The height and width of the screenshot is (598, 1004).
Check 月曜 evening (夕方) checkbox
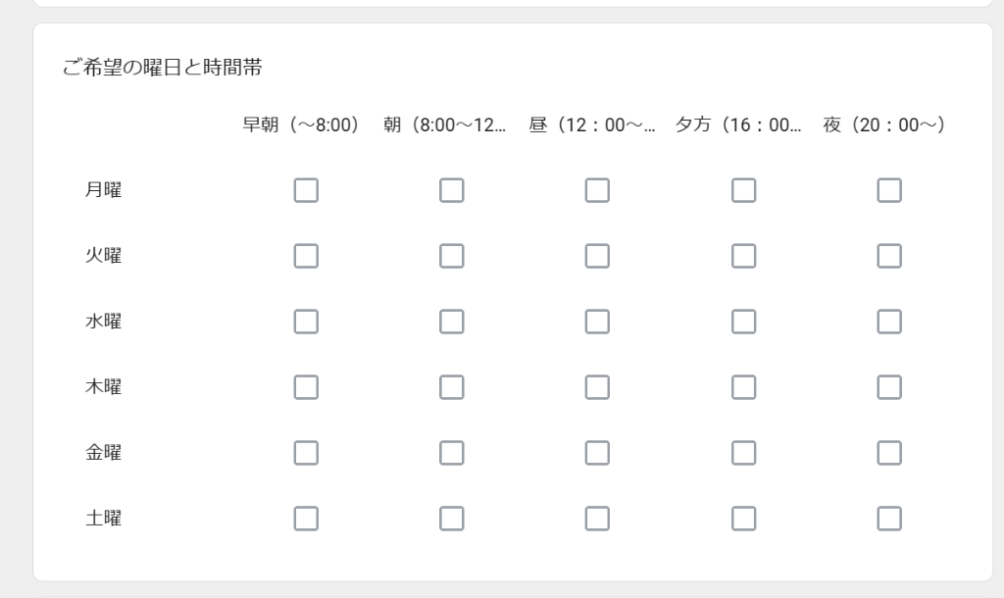743,190
